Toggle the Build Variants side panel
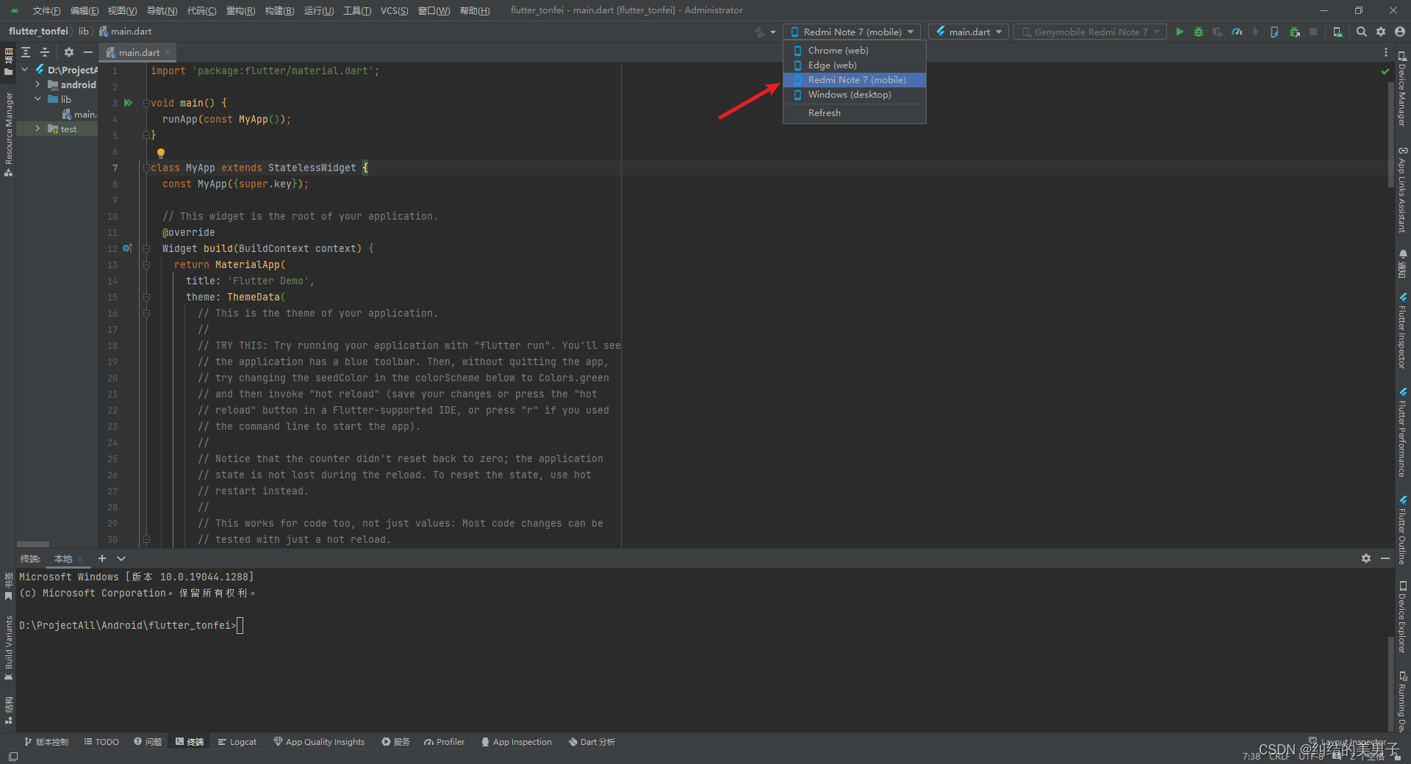 point(9,648)
